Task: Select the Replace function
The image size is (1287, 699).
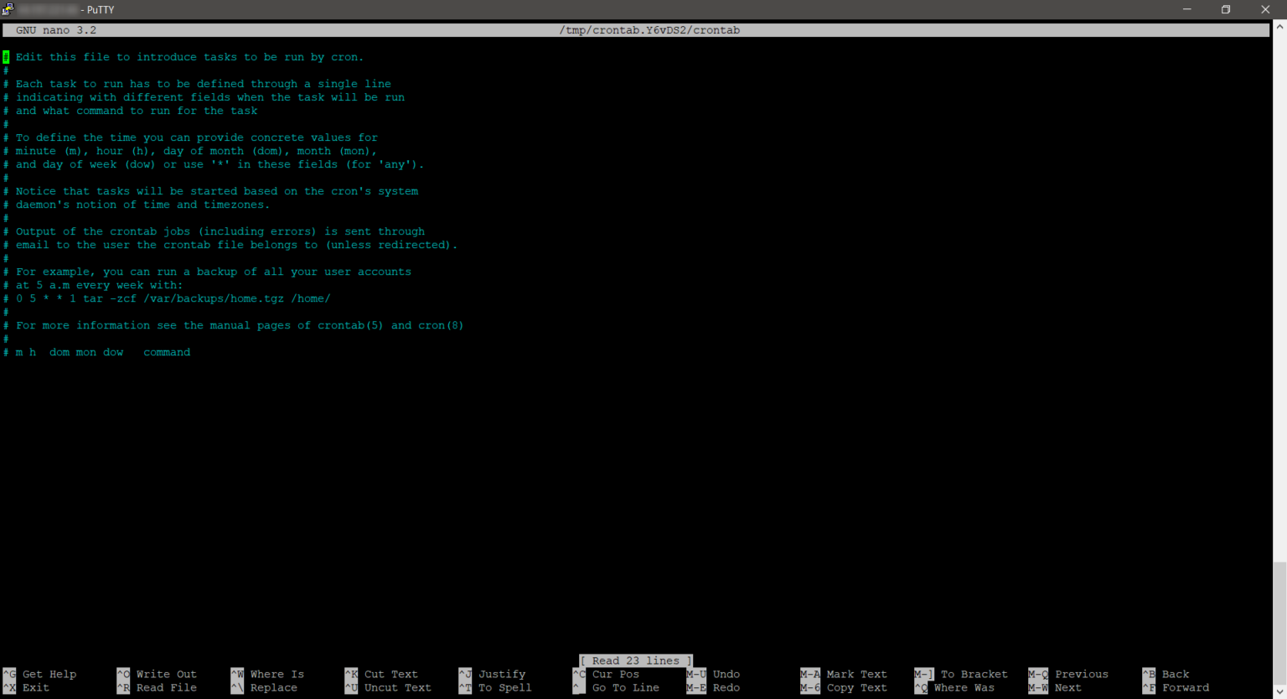Action: point(272,687)
